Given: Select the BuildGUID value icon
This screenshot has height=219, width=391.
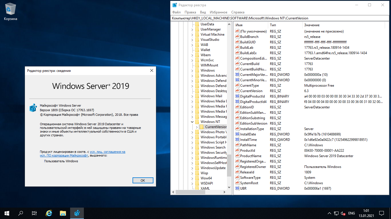Looking at the screenshot, I should click(x=237, y=42).
